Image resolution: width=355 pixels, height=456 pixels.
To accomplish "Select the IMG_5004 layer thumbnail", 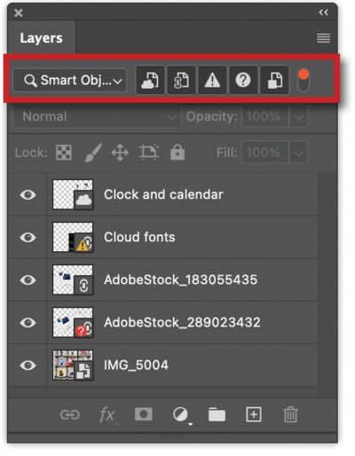I will coord(73,365).
